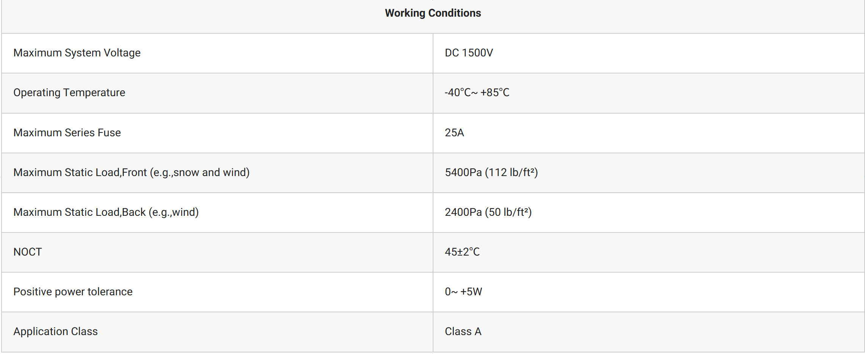Image resolution: width=865 pixels, height=354 pixels.
Task: Click the 45±2°C NOCT value
Action: [462, 252]
